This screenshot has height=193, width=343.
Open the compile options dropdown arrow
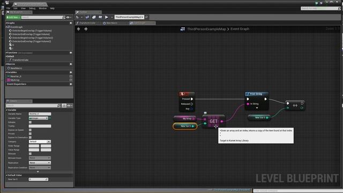[82, 17]
